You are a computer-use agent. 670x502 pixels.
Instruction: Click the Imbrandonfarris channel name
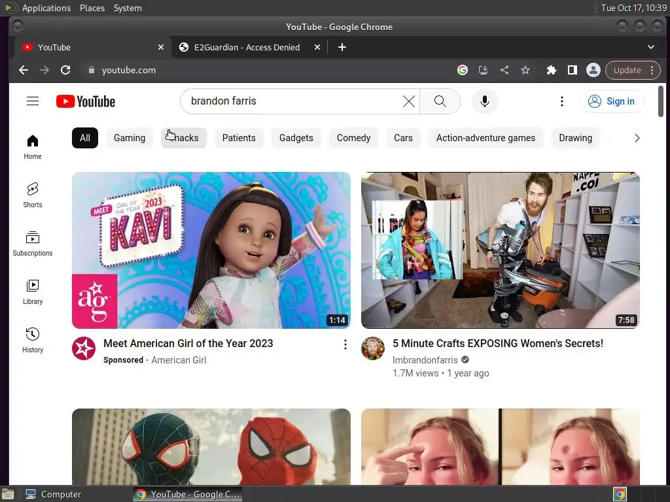pos(425,360)
